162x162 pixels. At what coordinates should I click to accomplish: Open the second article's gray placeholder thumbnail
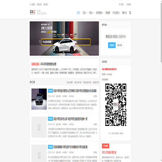[x=39, y=127]
